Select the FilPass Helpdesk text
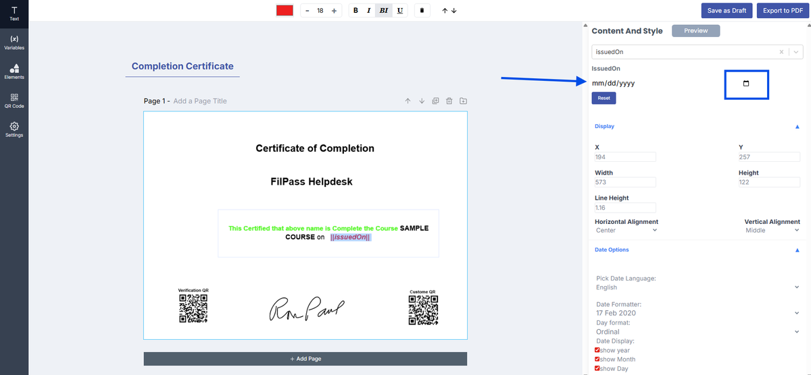Screen dimensions: 811x375 (x=312, y=182)
